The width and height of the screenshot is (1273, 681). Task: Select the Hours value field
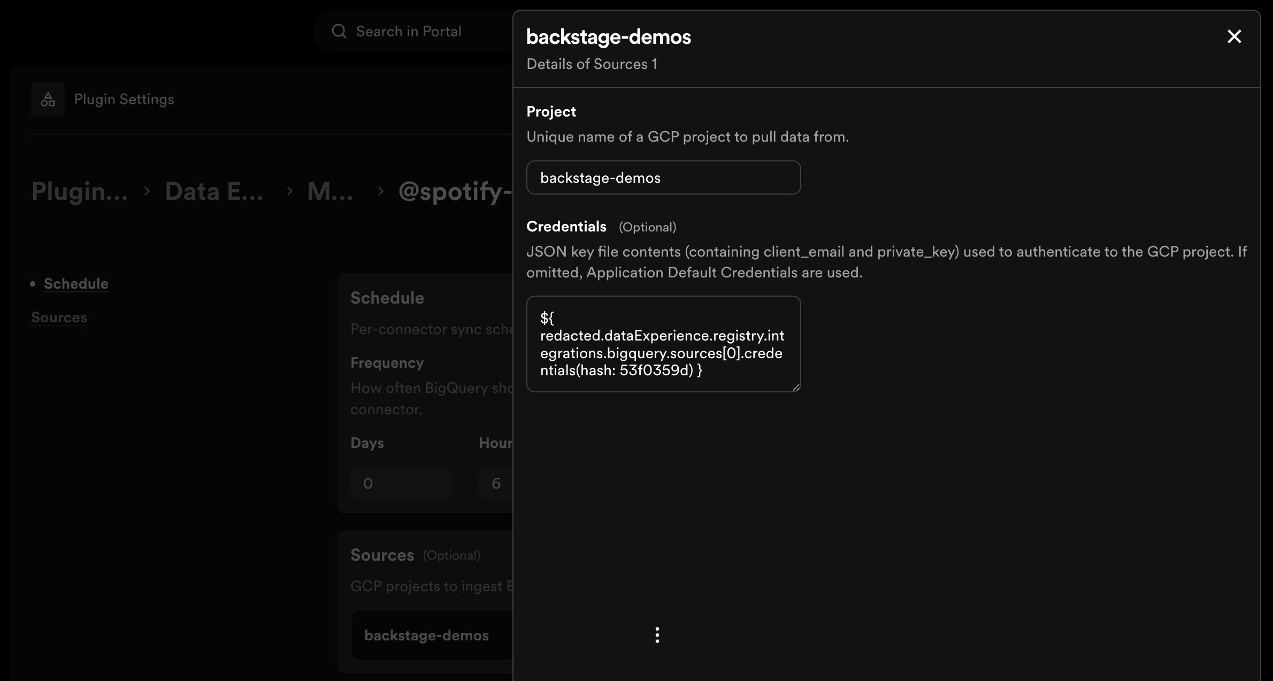(x=496, y=483)
